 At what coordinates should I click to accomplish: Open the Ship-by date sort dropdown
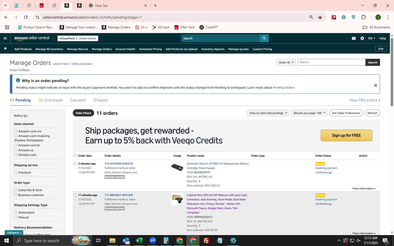tap(268, 113)
